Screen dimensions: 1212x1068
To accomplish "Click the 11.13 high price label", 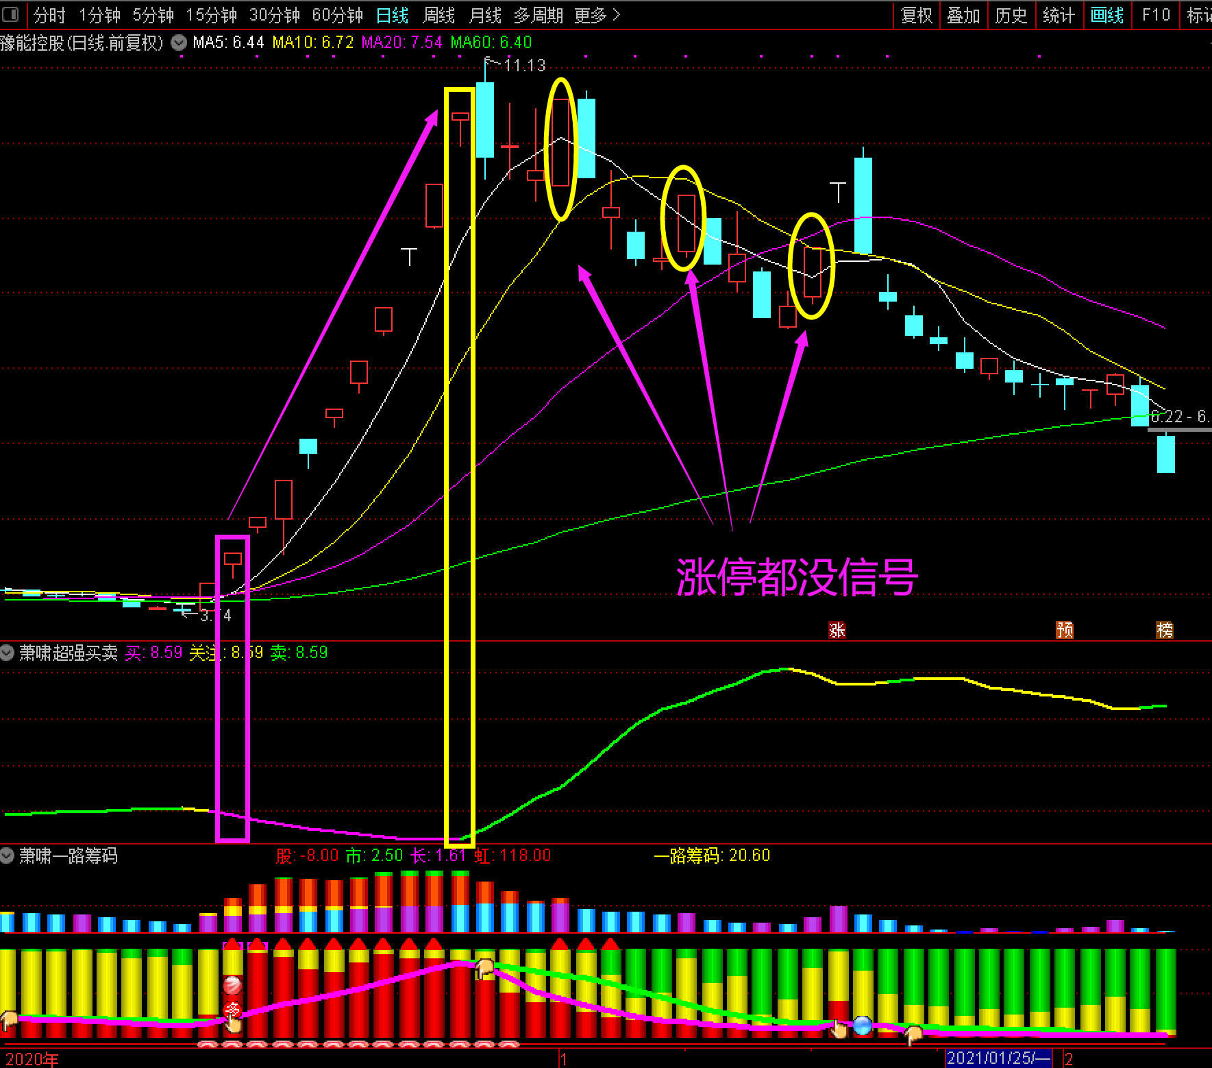I will click(x=525, y=66).
